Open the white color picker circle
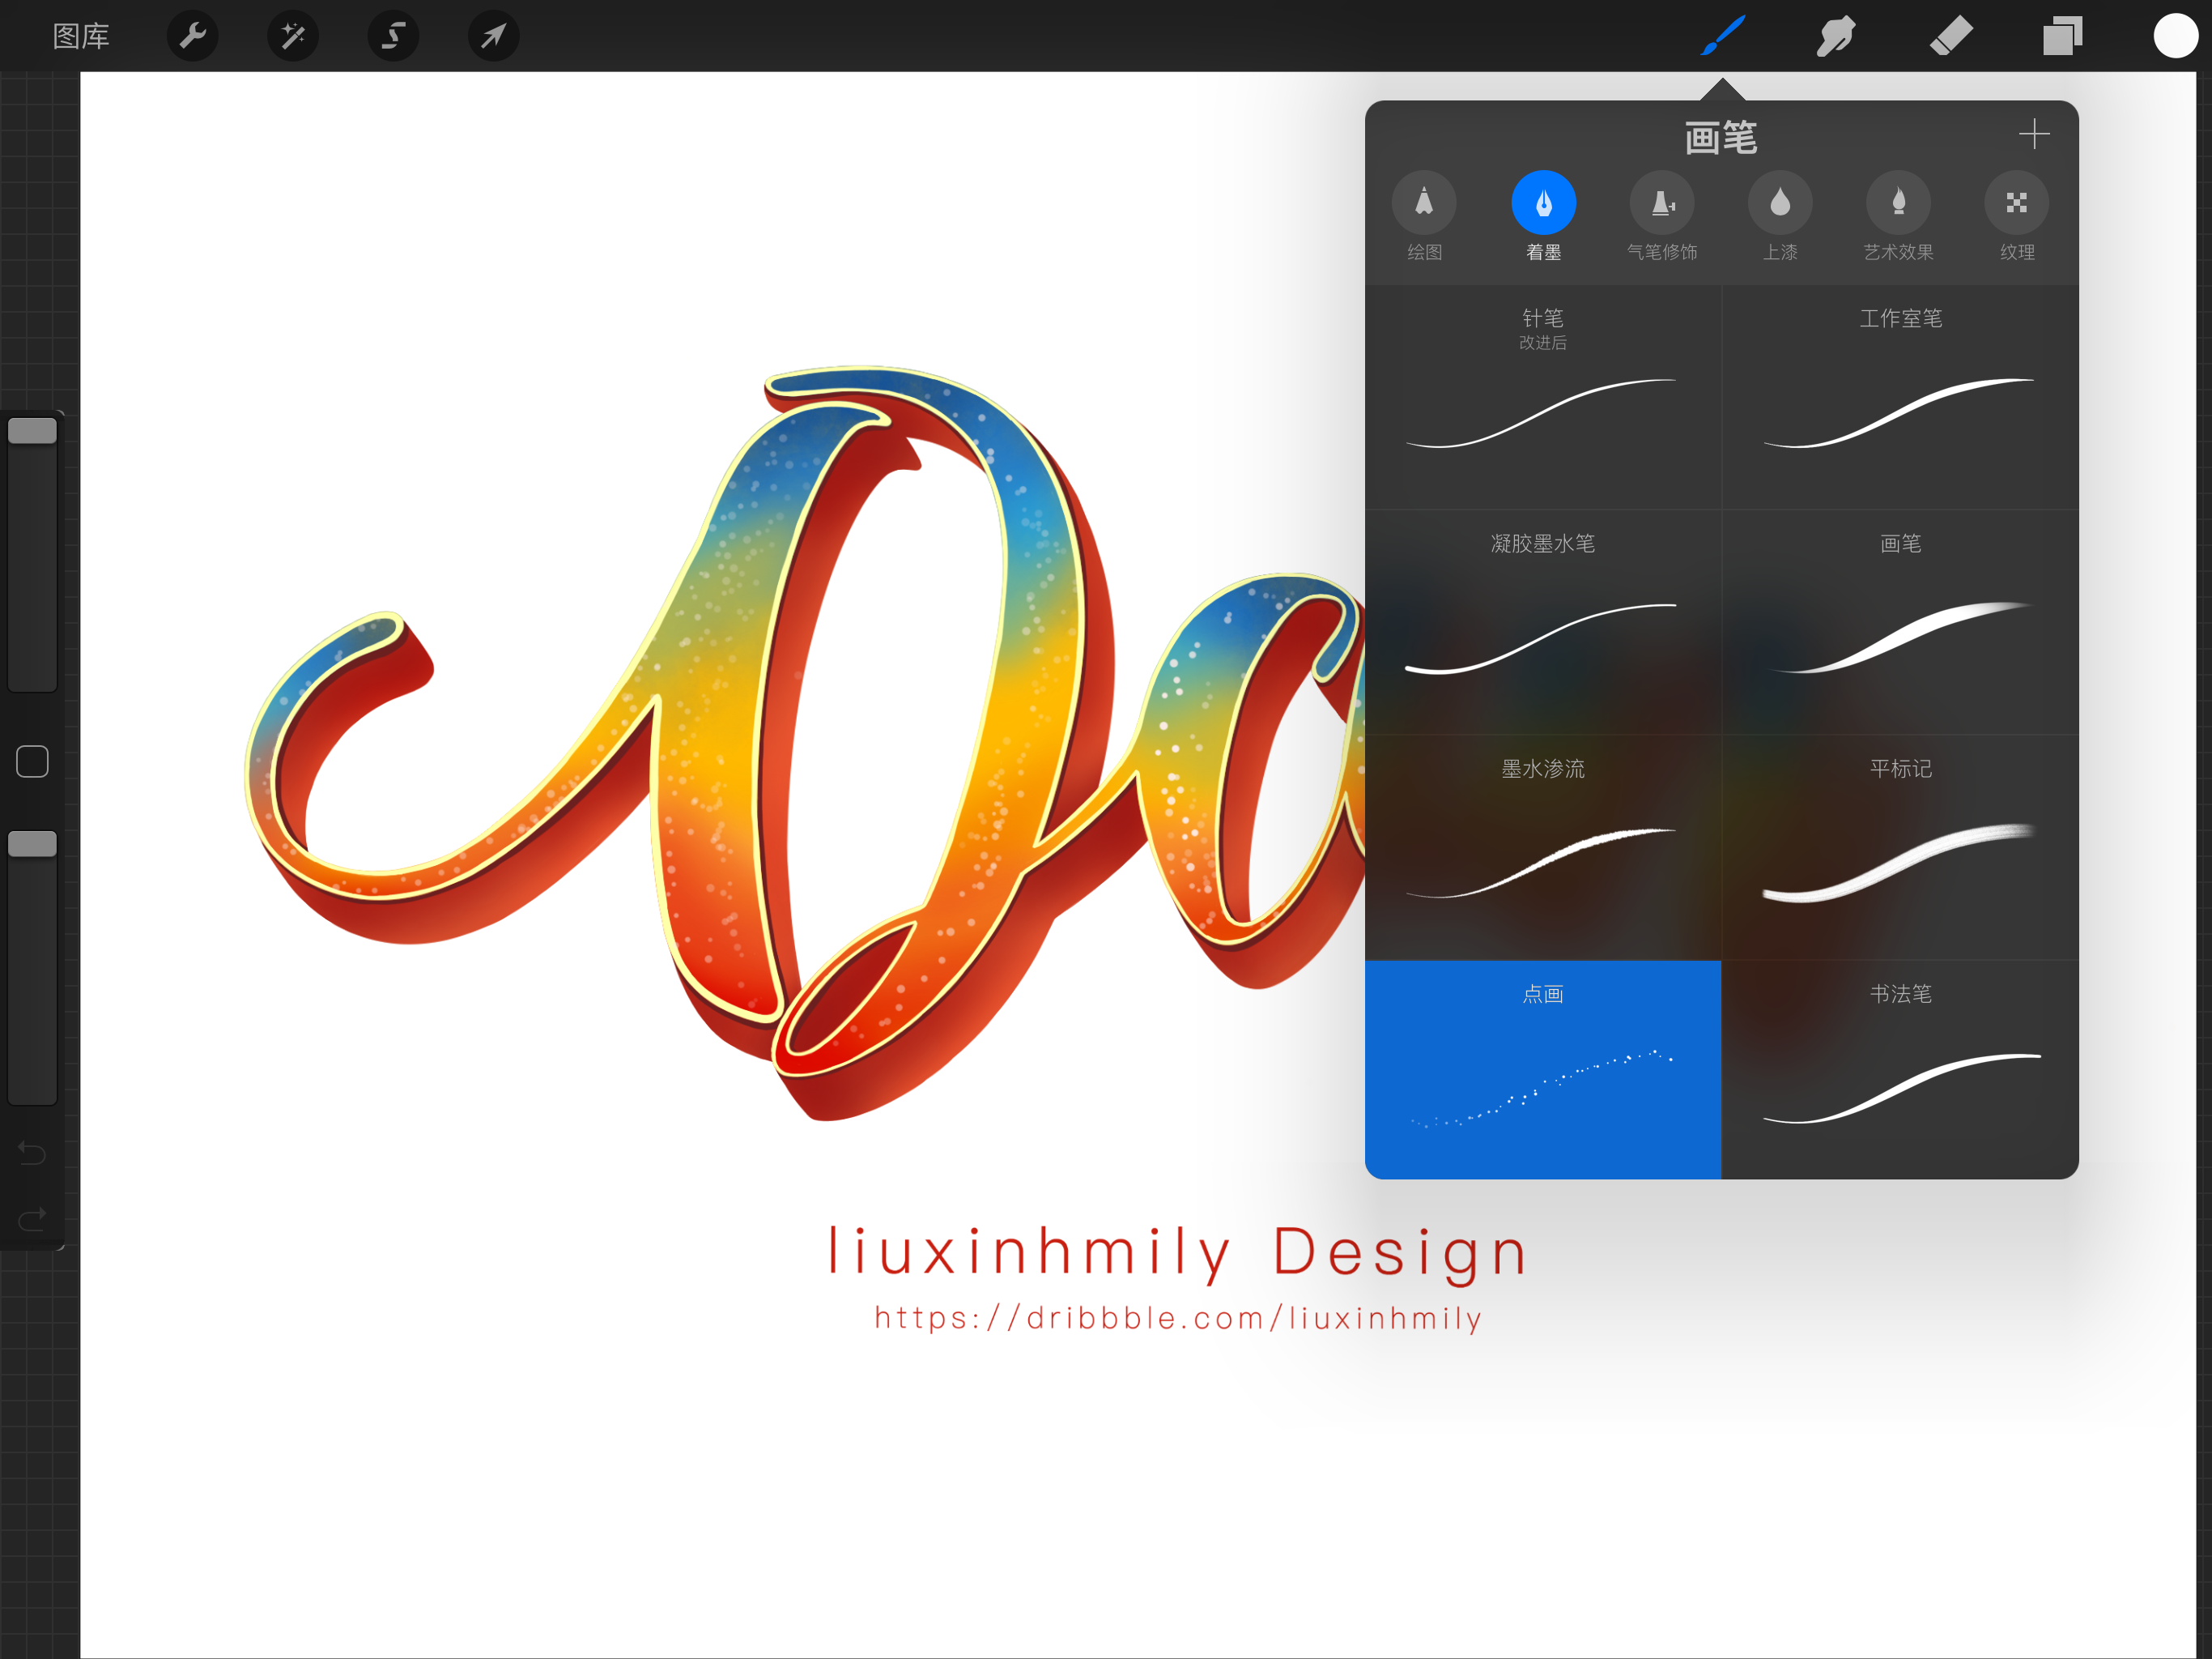This screenshot has width=2212, height=1659. 2175,37
